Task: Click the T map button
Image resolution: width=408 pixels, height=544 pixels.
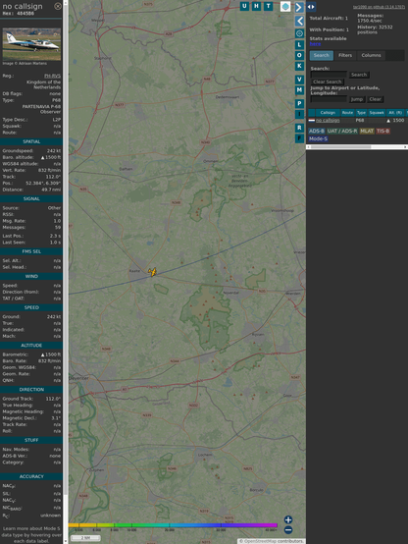Action: click(x=269, y=6)
